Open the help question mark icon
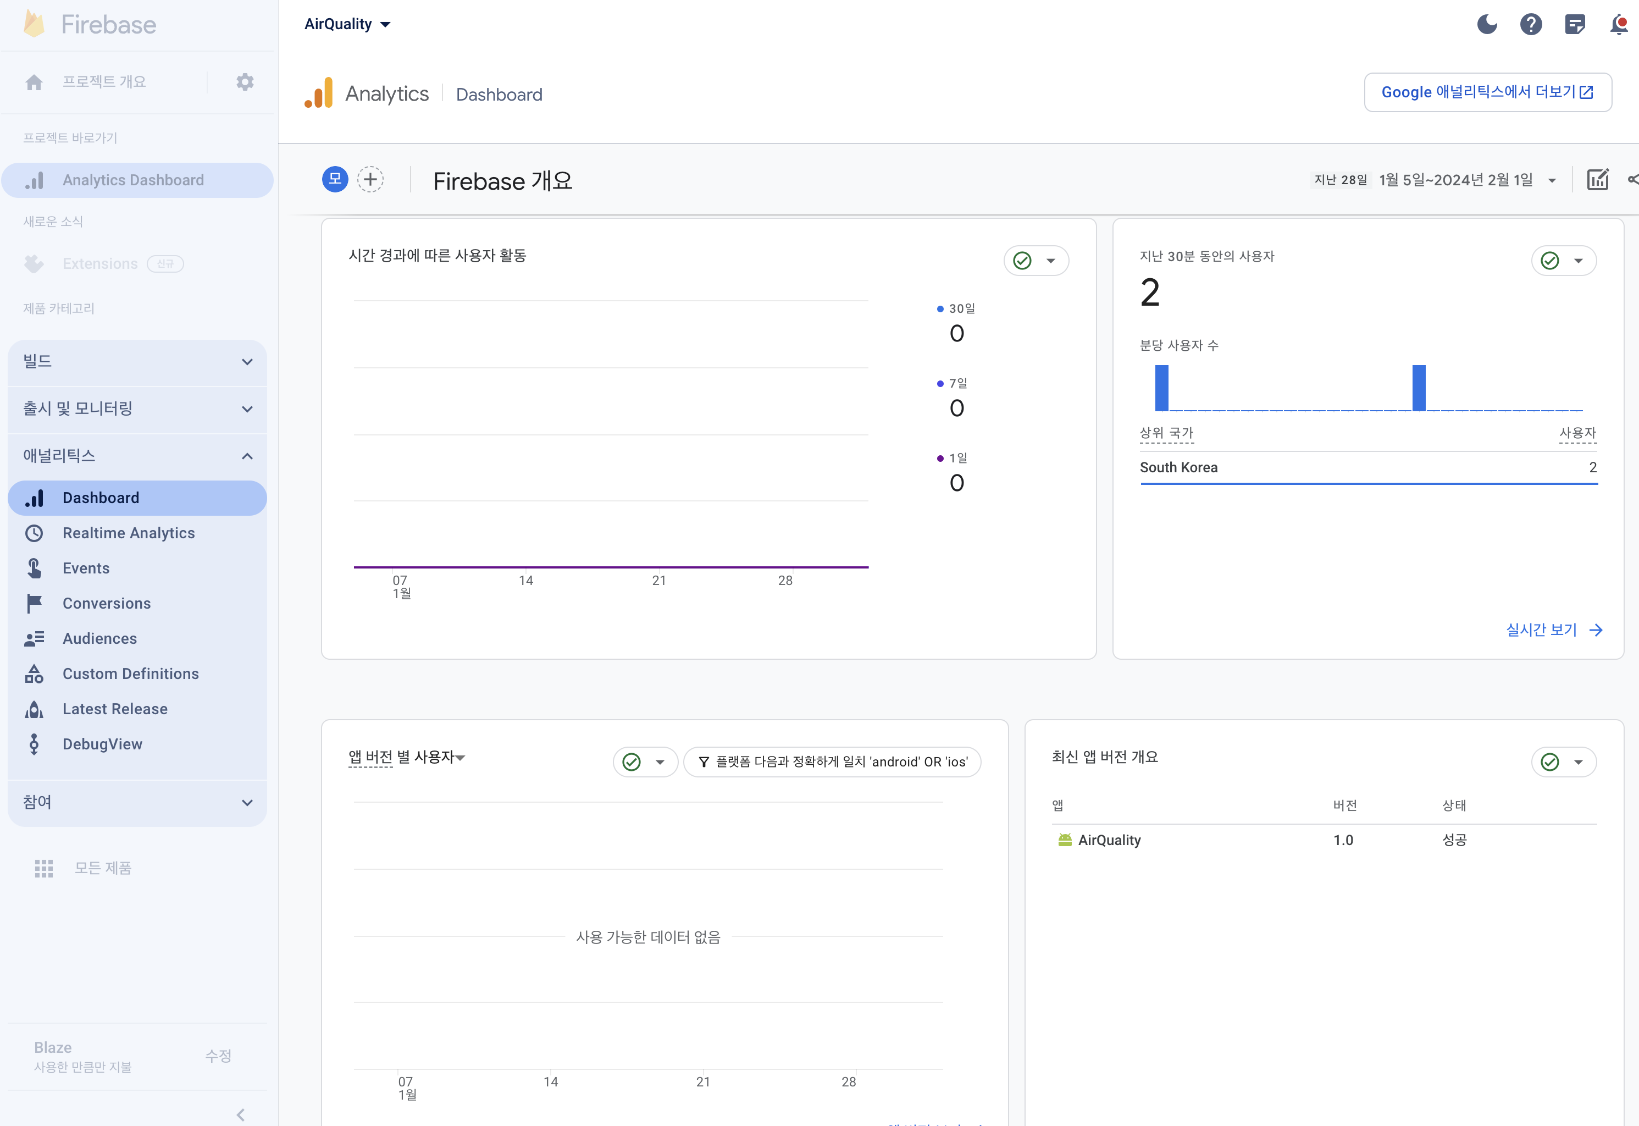This screenshot has width=1639, height=1126. click(1530, 25)
